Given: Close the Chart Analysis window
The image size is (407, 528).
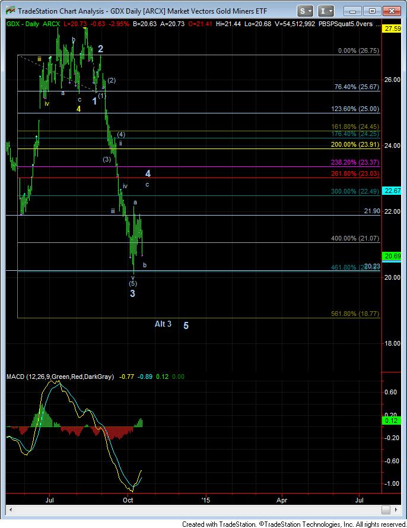Looking at the screenshot, I should 392,11.
